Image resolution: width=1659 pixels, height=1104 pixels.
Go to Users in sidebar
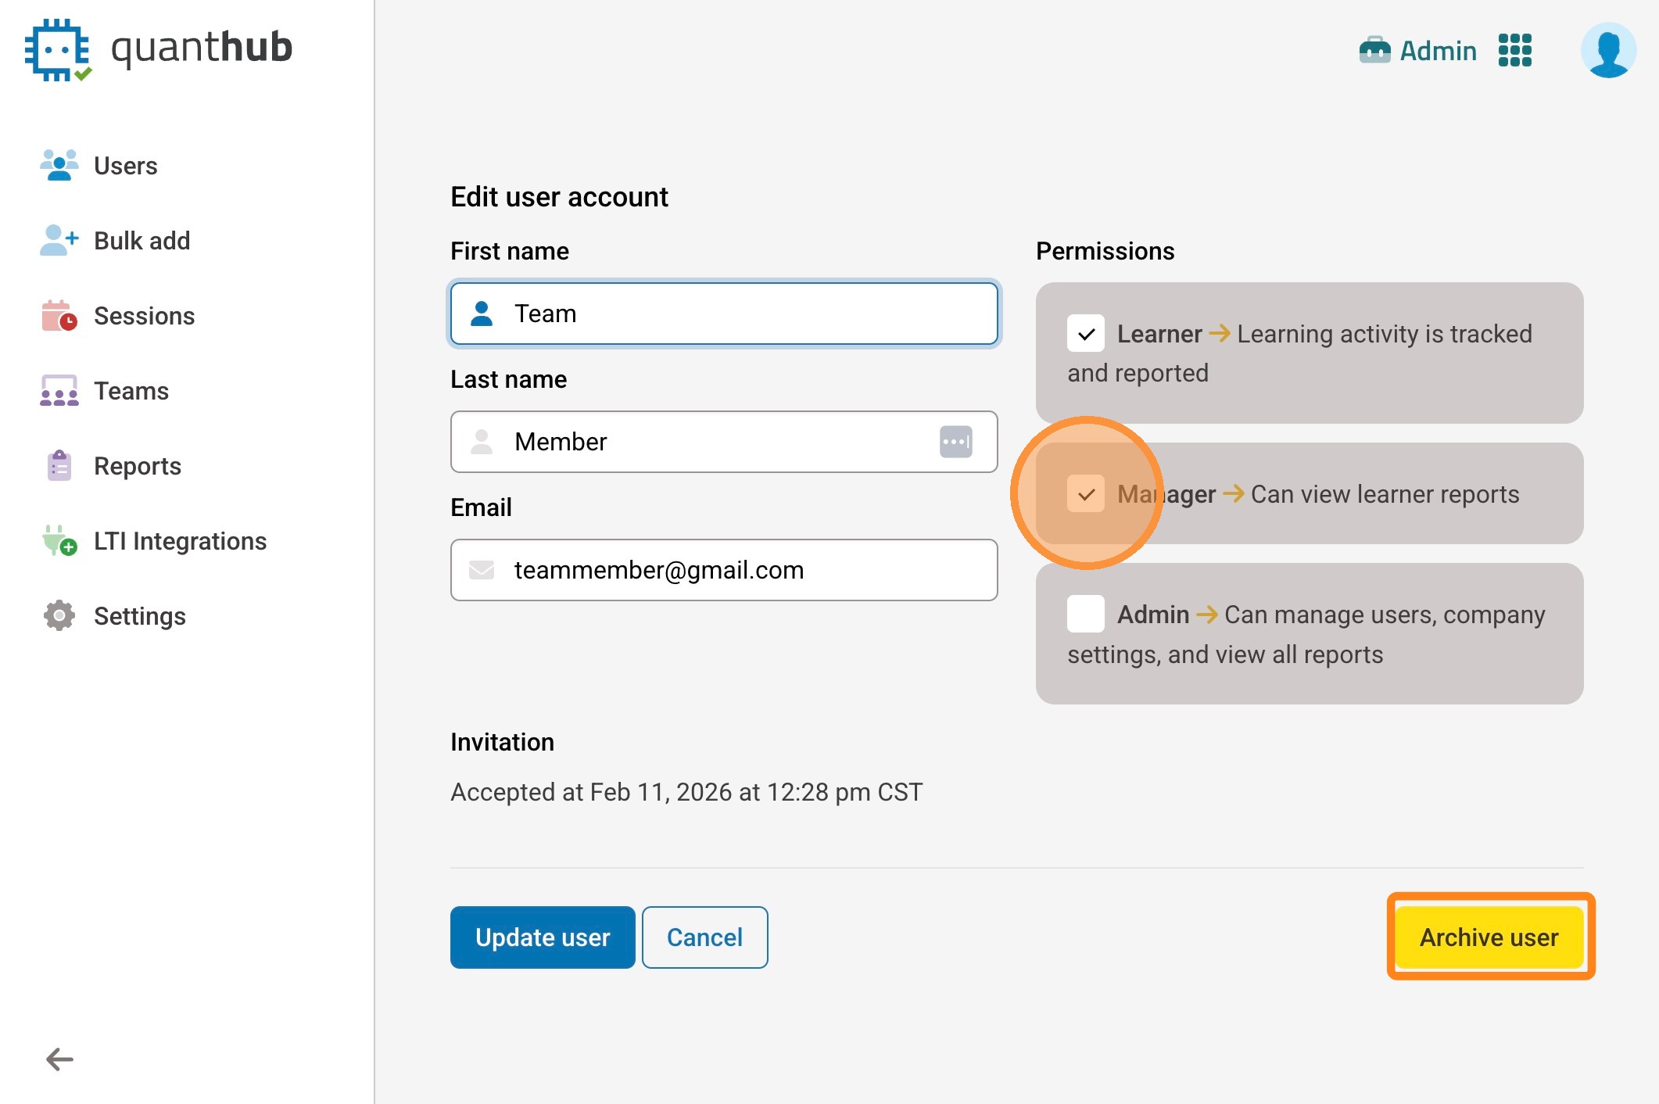click(125, 166)
